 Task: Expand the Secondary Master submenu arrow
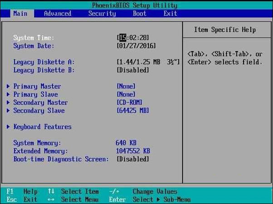[x=9, y=103]
